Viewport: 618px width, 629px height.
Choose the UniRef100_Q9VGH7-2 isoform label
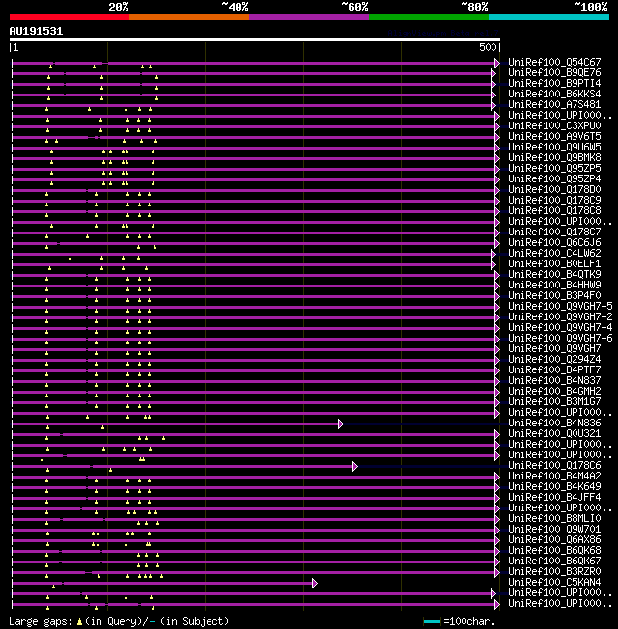pyautogui.click(x=560, y=317)
